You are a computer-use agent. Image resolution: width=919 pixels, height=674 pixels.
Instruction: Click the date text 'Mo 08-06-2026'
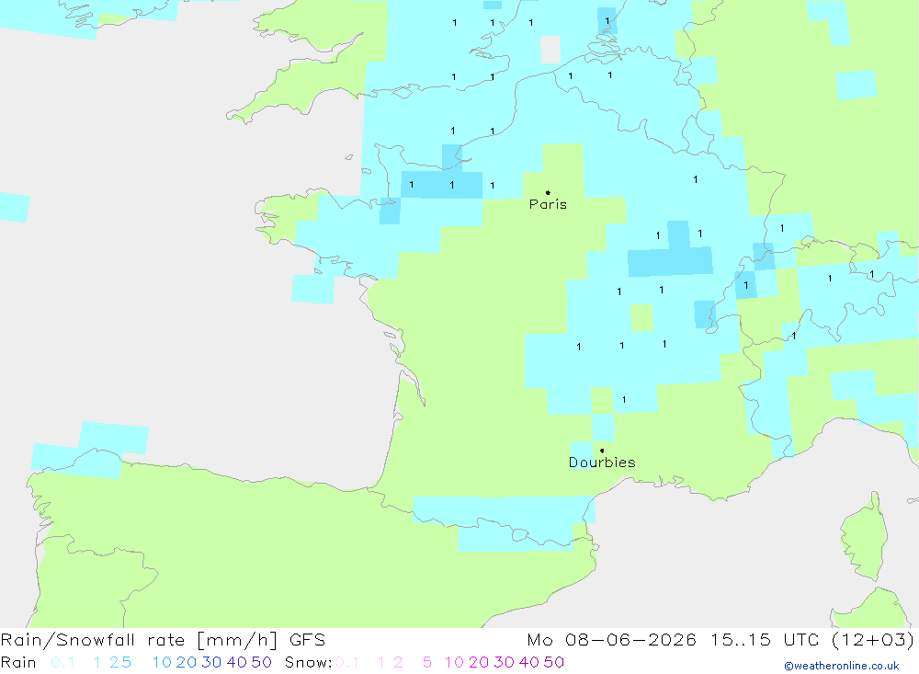(x=611, y=640)
